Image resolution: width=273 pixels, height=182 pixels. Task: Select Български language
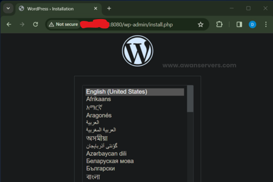pos(135,169)
